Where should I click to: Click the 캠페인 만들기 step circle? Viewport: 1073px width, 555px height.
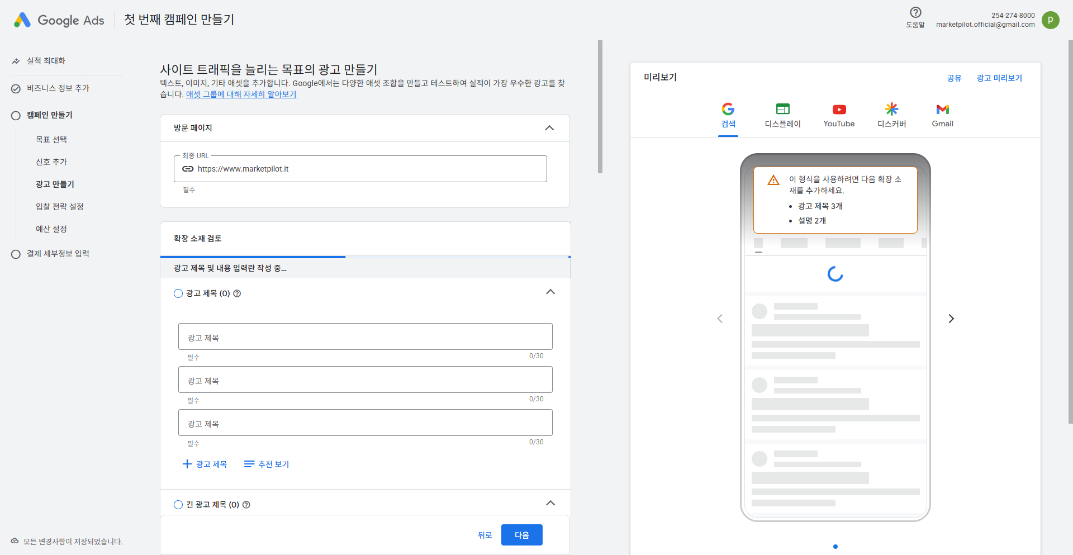16,115
